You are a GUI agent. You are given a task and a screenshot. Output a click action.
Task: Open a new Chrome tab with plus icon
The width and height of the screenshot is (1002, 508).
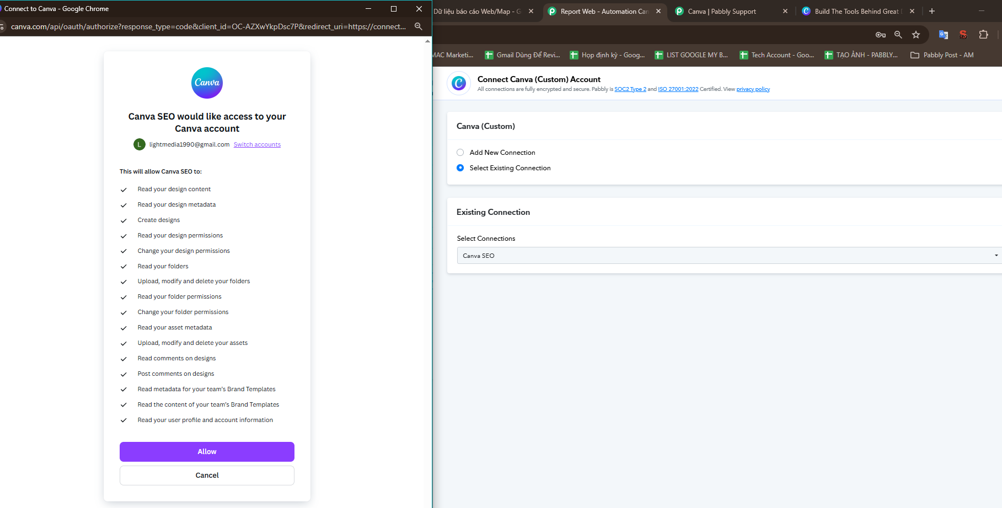(932, 11)
